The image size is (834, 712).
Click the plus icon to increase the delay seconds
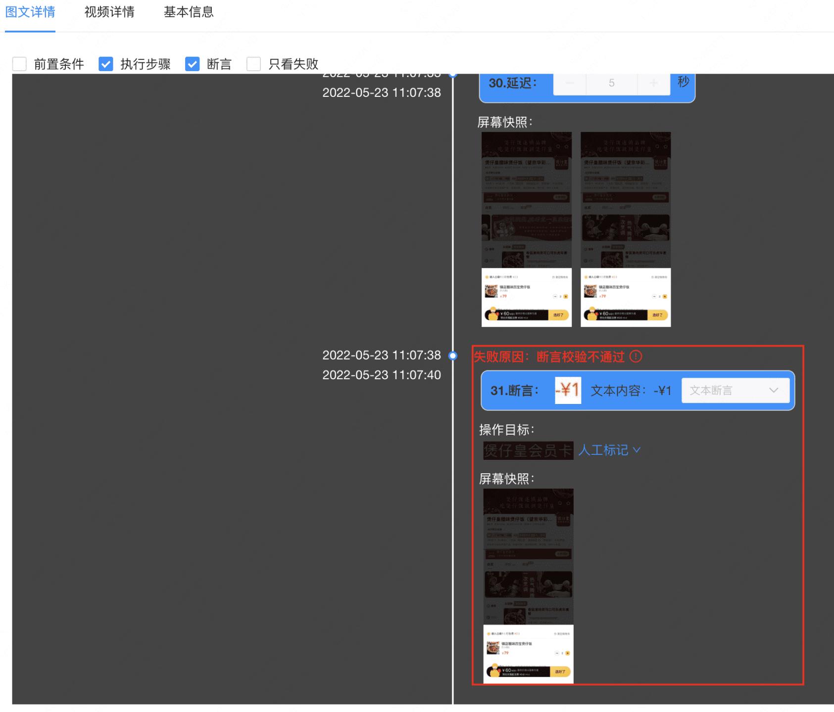click(654, 83)
